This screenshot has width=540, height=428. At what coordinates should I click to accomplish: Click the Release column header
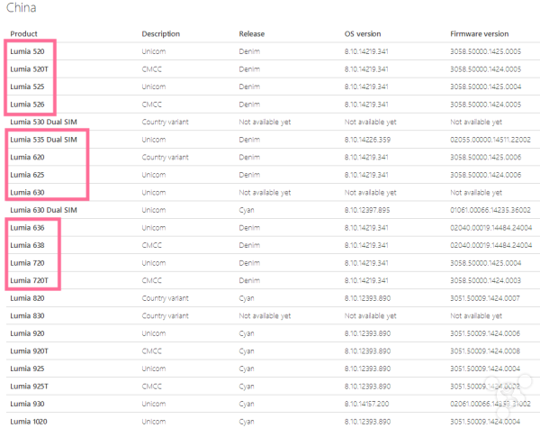click(x=252, y=34)
